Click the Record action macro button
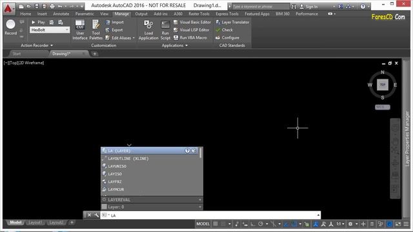Image resolution: width=413 pixels, height=232 pixels. click(11, 27)
